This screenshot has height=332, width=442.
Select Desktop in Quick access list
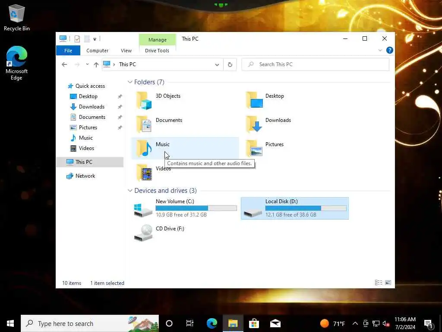coord(88,96)
